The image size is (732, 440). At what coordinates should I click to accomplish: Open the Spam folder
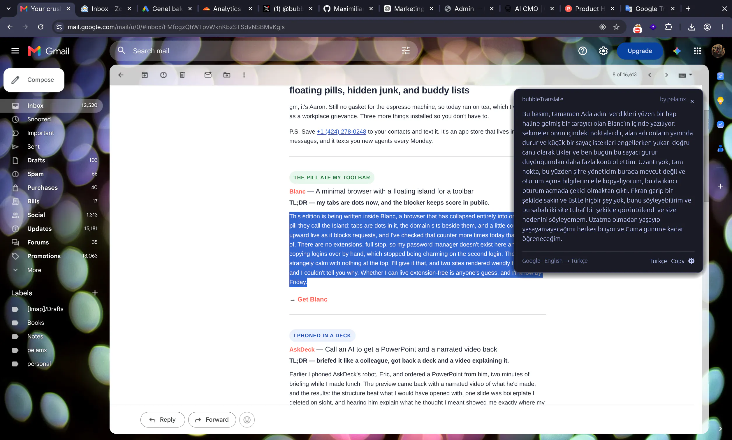[x=51, y=174]
